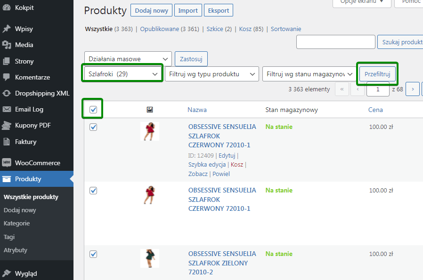Sort by Nazwa column header
Image resolution: width=423 pixels, height=280 pixels.
197,110
